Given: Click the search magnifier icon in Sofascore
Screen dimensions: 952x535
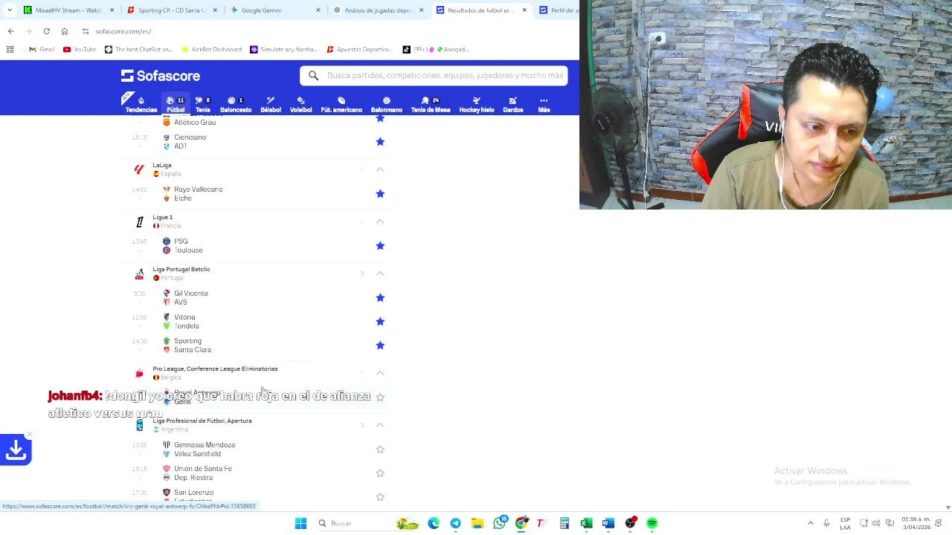Looking at the screenshot, I should click(x=314, y=75).
